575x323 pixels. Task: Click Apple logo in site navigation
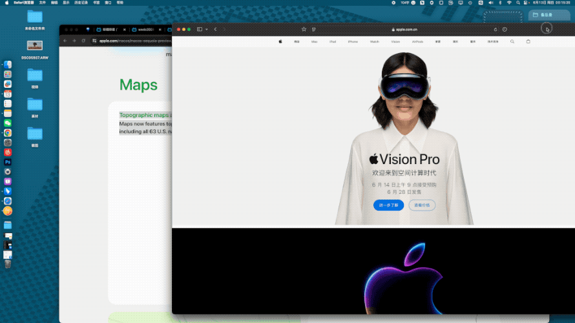(280, 41)
